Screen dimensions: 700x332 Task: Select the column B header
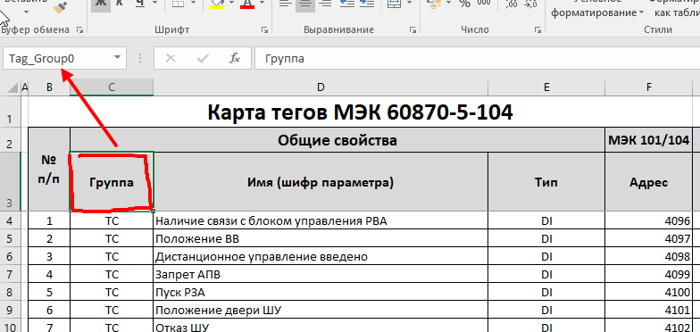click(x=49, y=87)
